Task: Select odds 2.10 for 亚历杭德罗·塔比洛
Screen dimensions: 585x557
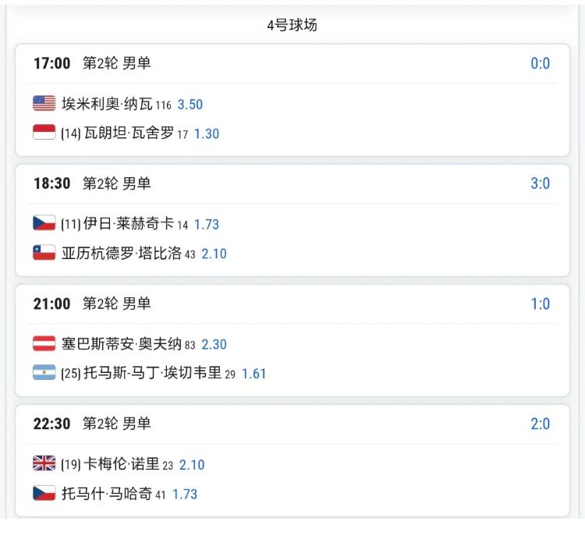Action: [x=214, y=254]
